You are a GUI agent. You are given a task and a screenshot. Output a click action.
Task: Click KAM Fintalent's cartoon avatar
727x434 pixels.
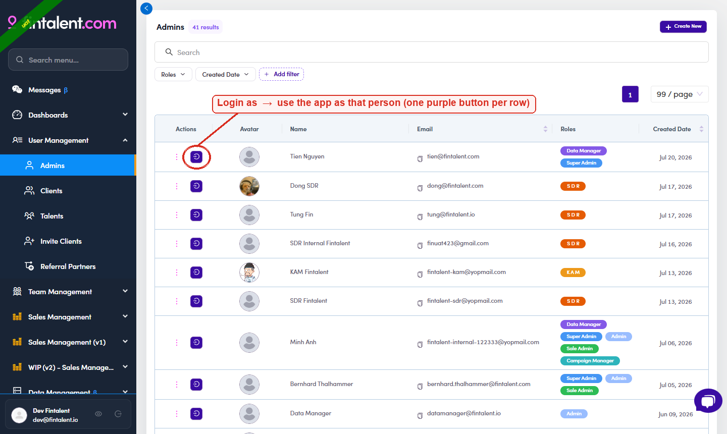point(249,273)
